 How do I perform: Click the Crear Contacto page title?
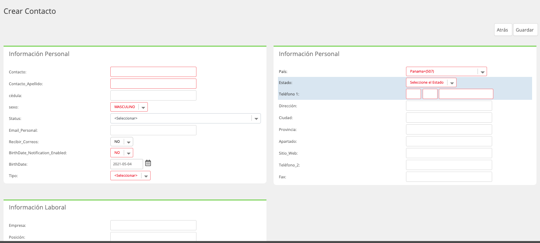click(30, 11)
